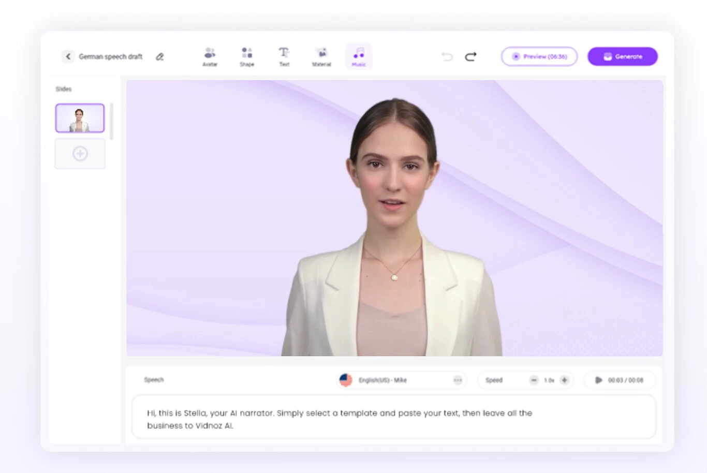Click the purple Generate button
Image resolution: width=707 pixels, height=473 pixels.
[622, 56]
